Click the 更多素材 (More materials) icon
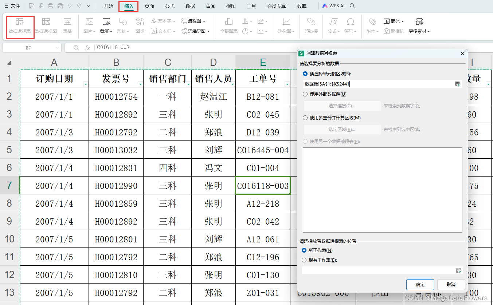The height and width of the screenshot is (305, 493). pos(419,22)
